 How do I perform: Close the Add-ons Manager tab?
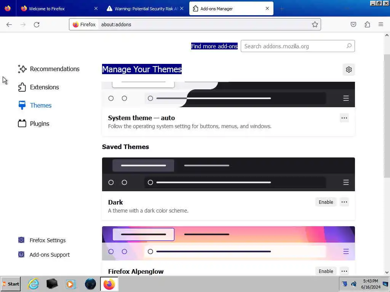267,8
